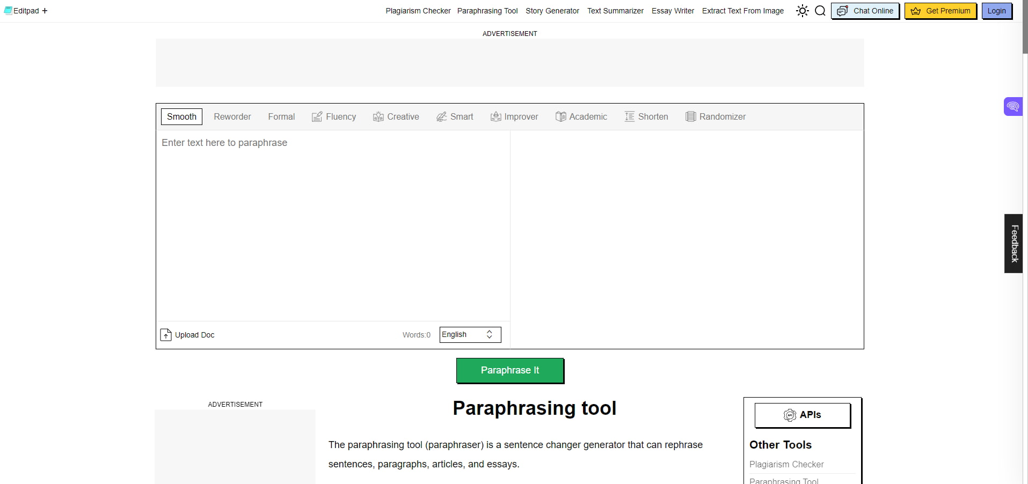
Task: Open the Feedback side tab
Action: [1014, 243]
